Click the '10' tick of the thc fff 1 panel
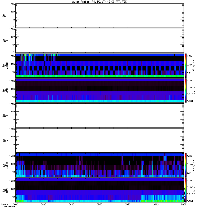This screenshot has width=199, height=212. (x=14, y=120)
